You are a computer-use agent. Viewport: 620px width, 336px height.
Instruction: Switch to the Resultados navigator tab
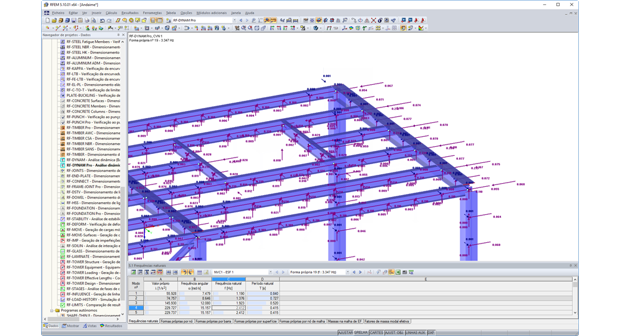[111, 326]
